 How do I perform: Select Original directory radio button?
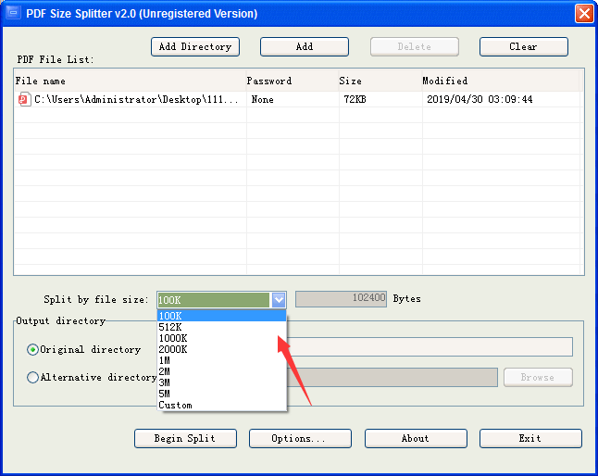point(32,349)
